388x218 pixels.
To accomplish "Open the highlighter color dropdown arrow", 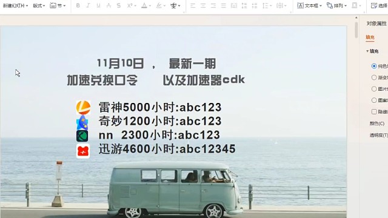I will click(x=164, y=5).
